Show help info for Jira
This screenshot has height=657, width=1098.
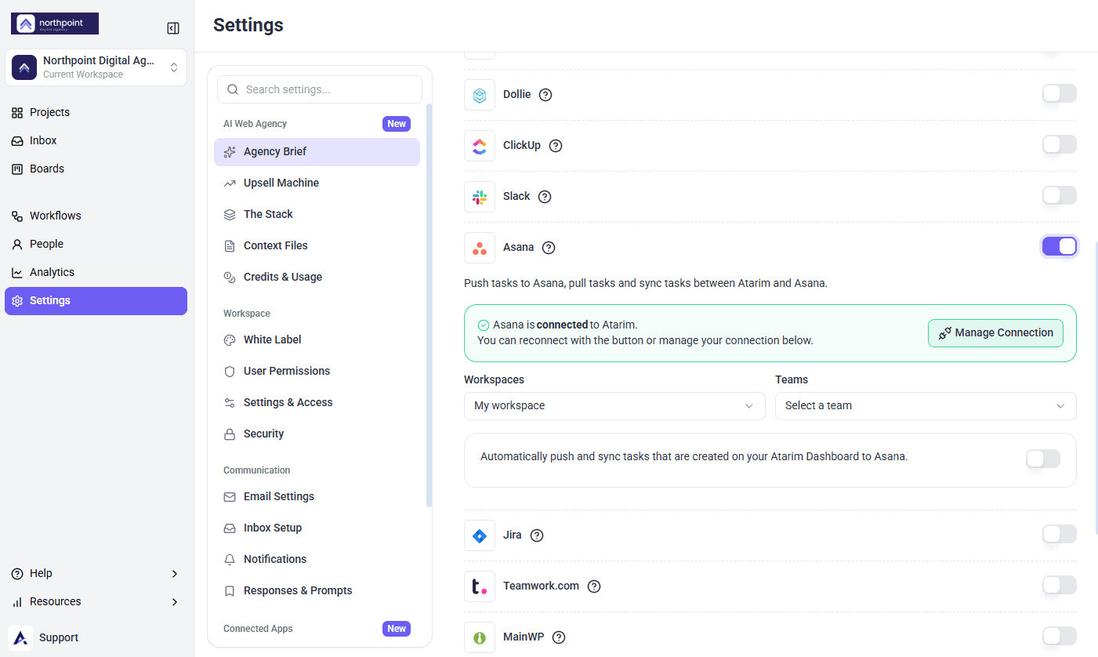(x=537, y=535)
